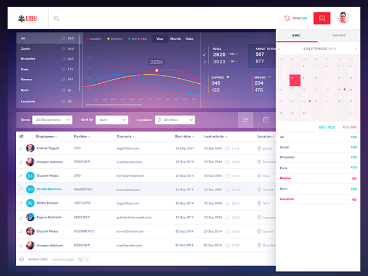Image resolution: width=368 pixels, height=276 pixels.
Task: Click the EA initials avatar
Action: (30, 176)
